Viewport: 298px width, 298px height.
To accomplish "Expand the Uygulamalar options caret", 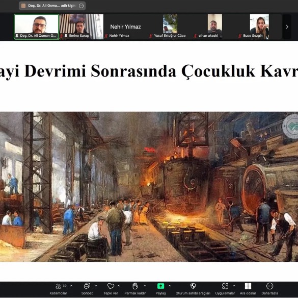I will (234, 286).
